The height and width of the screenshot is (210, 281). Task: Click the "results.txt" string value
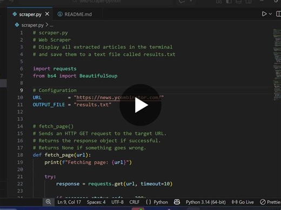(x=92, y=104)
